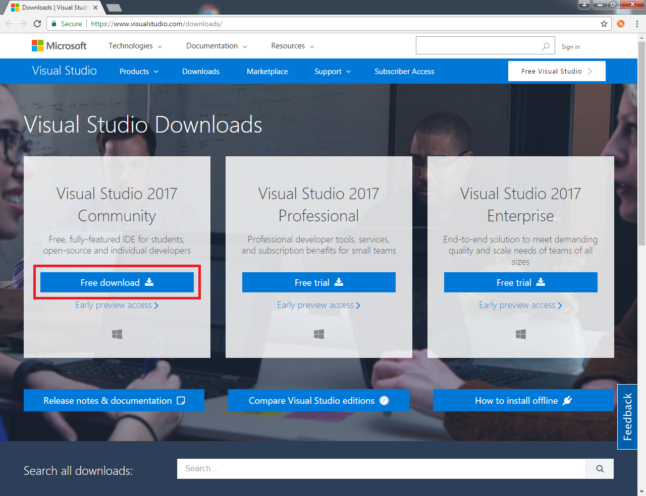Viewport: 646px width, 496px height.
Task: Reload the page with the browser refresh icon
Action: (37, 24)
